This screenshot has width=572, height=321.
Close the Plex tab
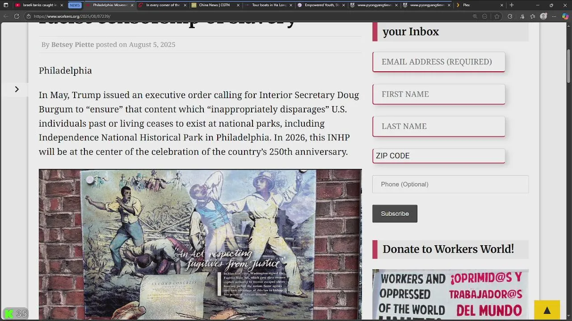click(502, 5)
